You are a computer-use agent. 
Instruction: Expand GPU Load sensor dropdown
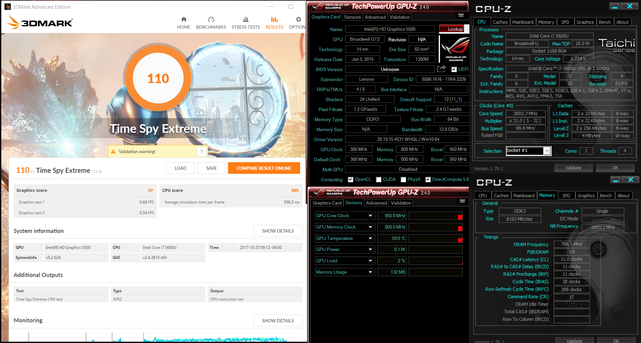coord(370,261)
